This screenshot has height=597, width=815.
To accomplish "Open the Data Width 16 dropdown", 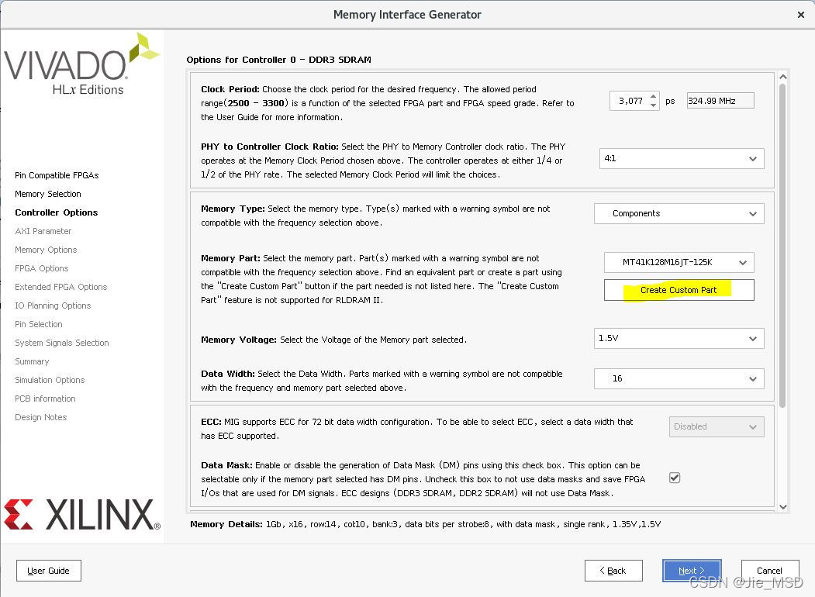I will (679, 379).
